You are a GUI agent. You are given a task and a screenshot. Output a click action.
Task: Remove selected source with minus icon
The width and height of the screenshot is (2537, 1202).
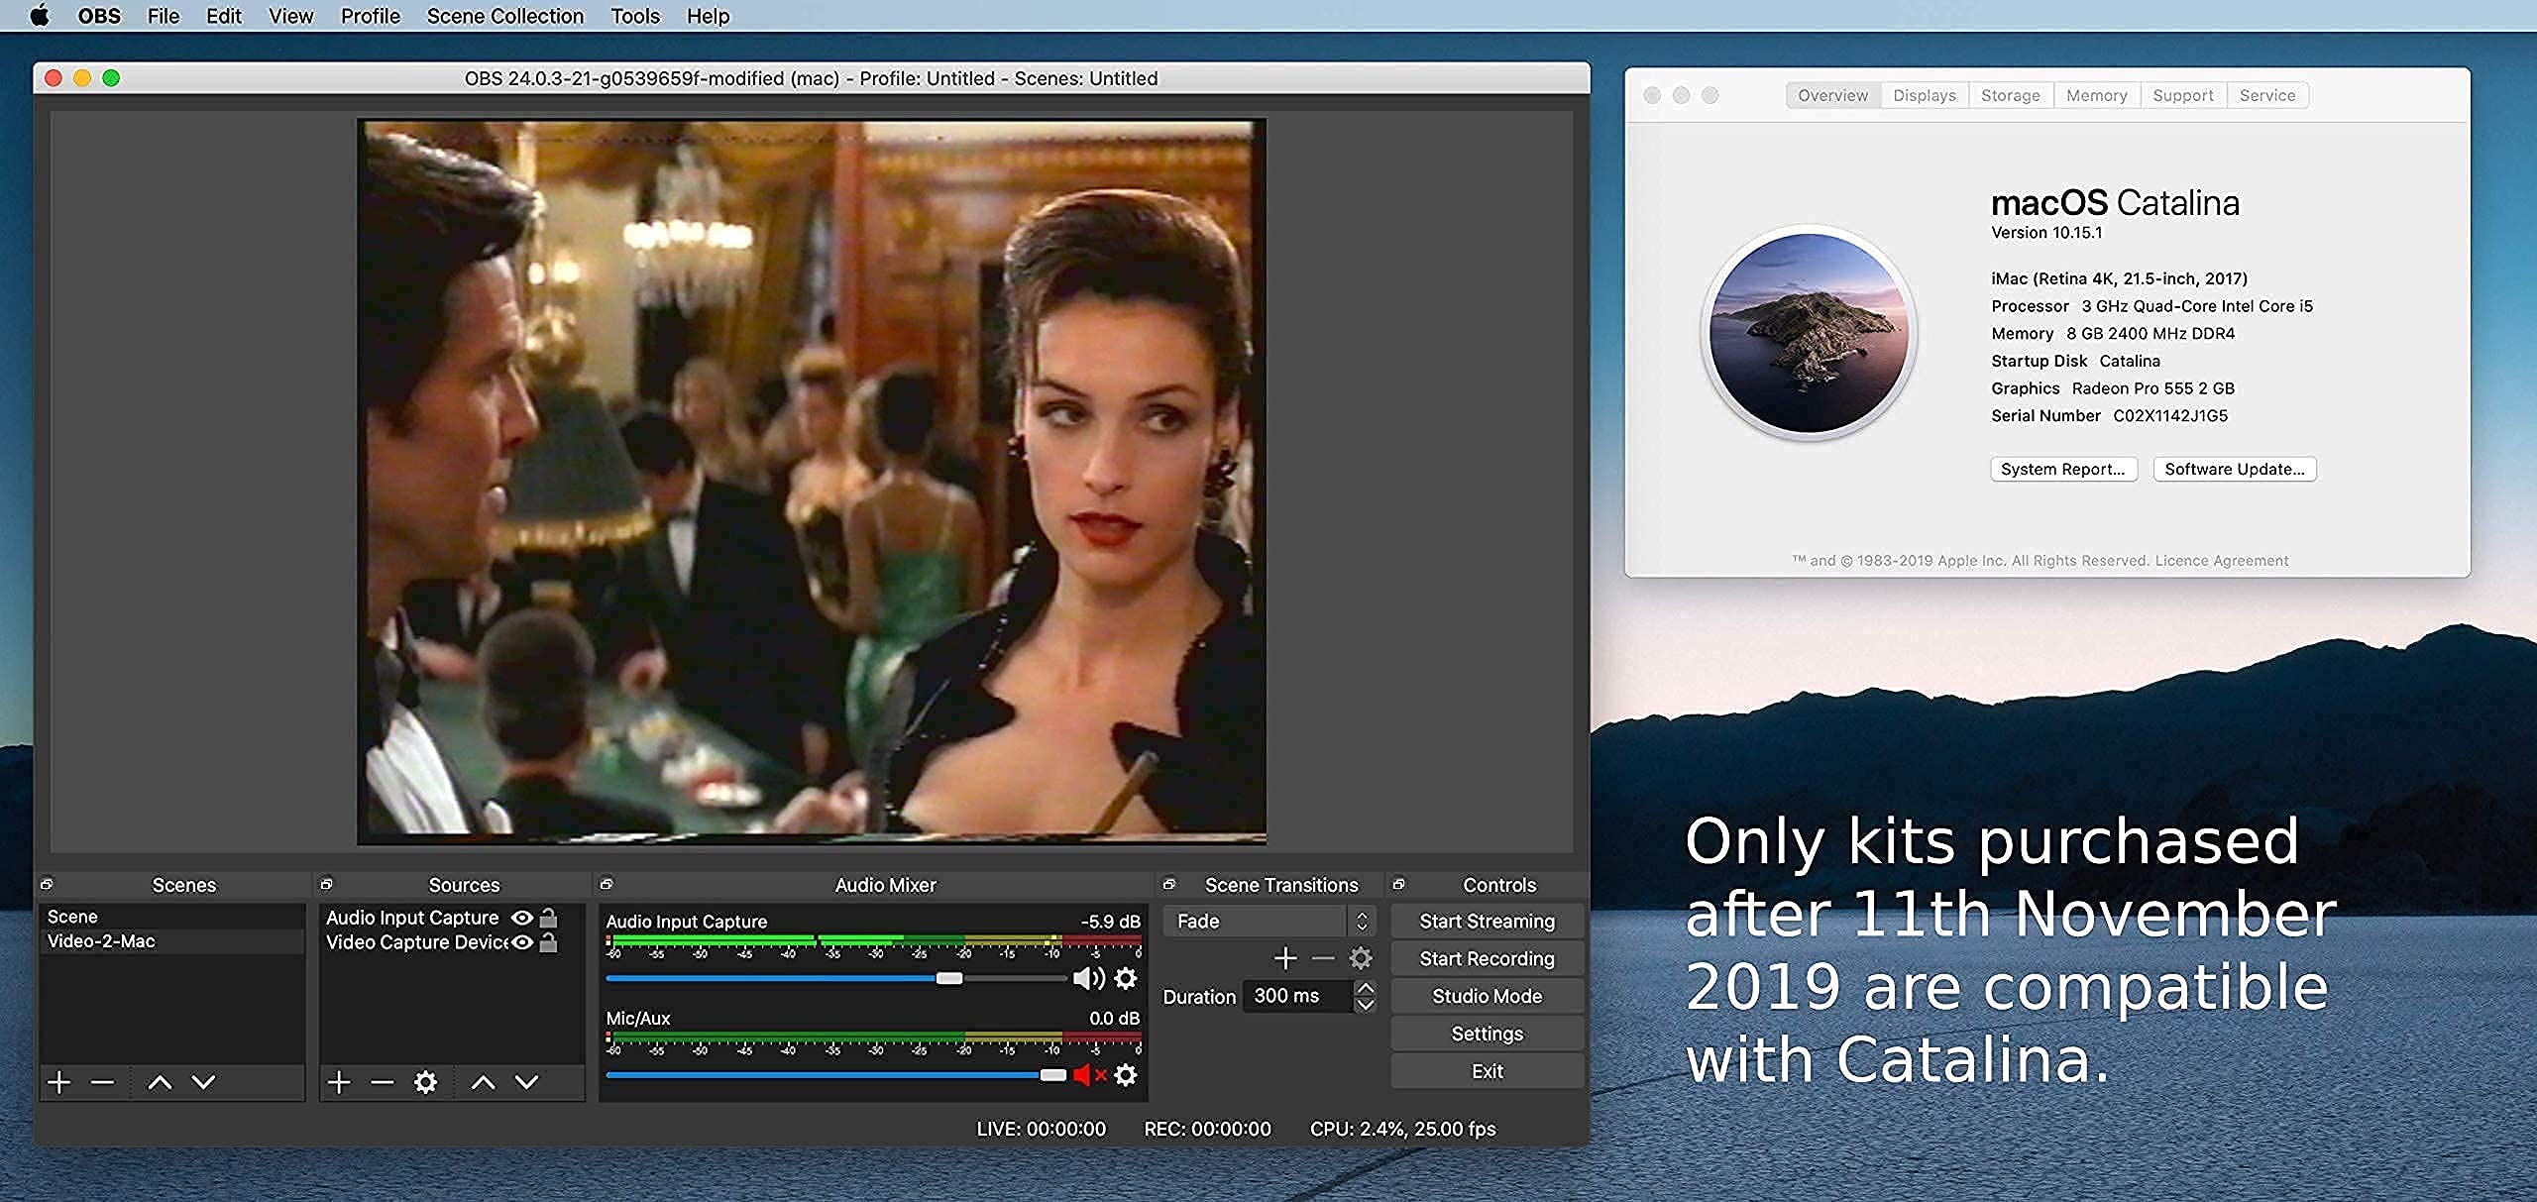click(383, 1082)
